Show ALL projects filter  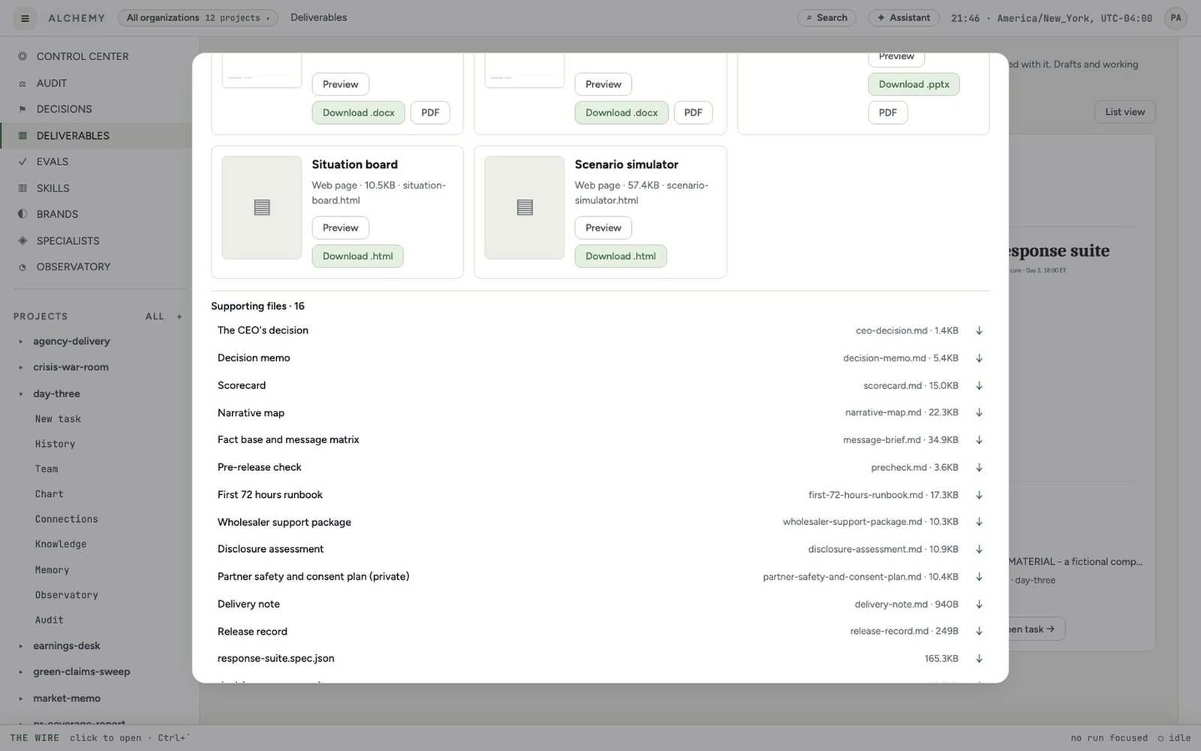(x=155, y=317)
